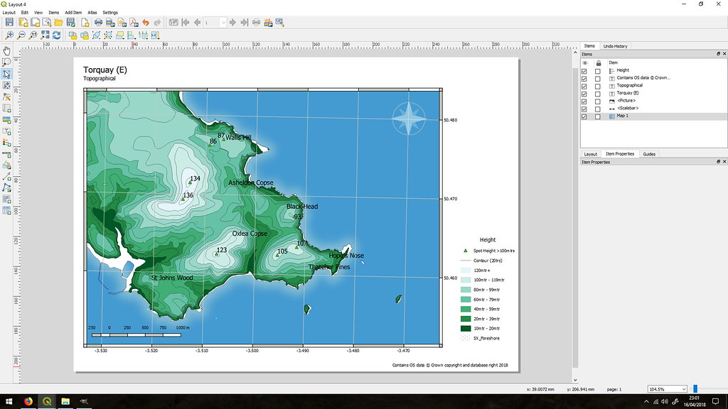The height and width of the screenshot is (409, 728).
Task: Lock the Map 1 item
Action: tap(598, 117)
